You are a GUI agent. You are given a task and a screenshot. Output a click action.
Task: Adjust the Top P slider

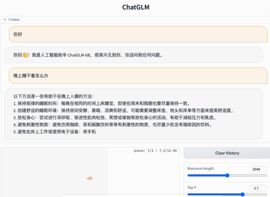click(x=227, y=194)
